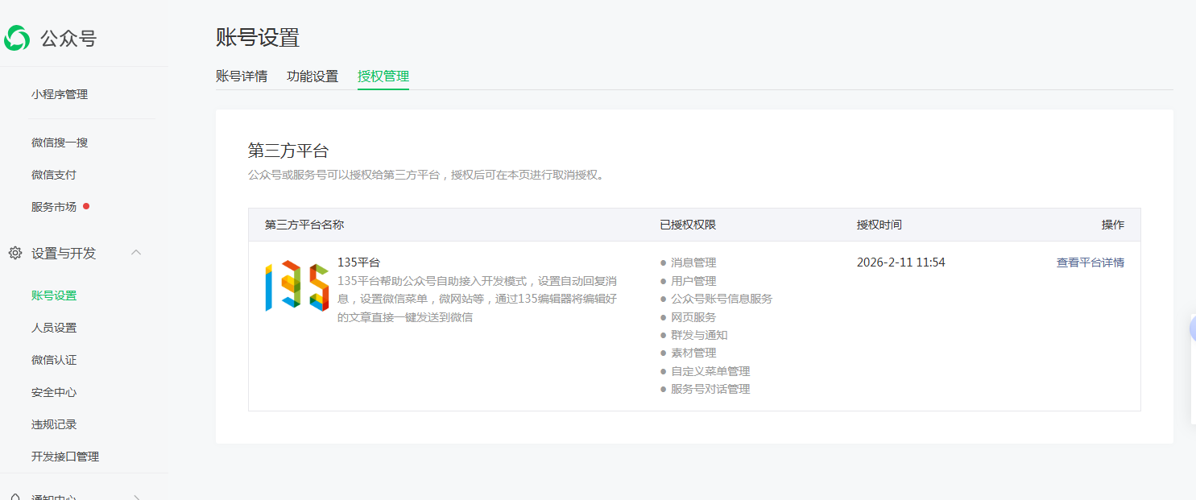The width and height of the screenshot is (1196, 500).
Task: Switch to the 账号详情 tab
Action: click(242, 76)
